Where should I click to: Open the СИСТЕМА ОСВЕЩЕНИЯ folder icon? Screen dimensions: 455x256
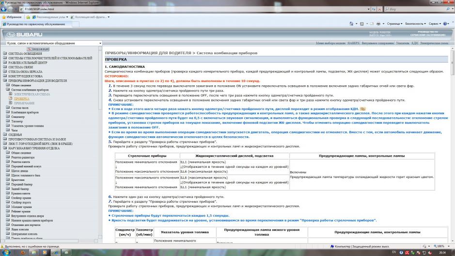click(5, 53)
